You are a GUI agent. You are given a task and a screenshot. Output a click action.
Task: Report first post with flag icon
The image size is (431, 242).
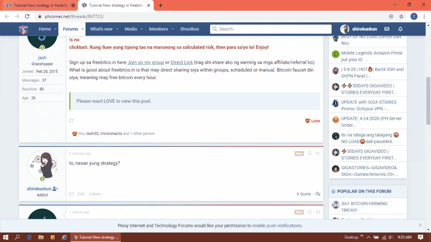tap(71, 121)
